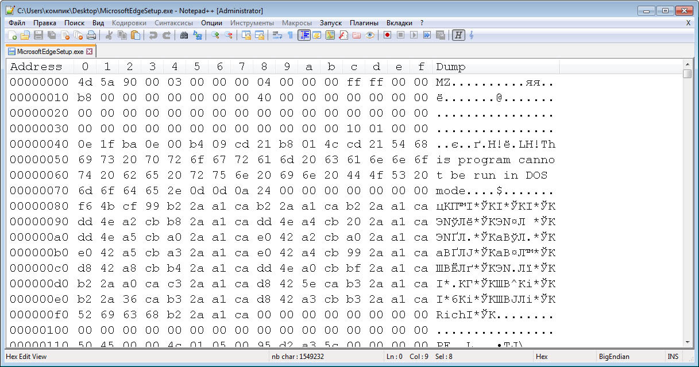Open the Плагины menu
The image size is (699, 367).
[364, 23]
